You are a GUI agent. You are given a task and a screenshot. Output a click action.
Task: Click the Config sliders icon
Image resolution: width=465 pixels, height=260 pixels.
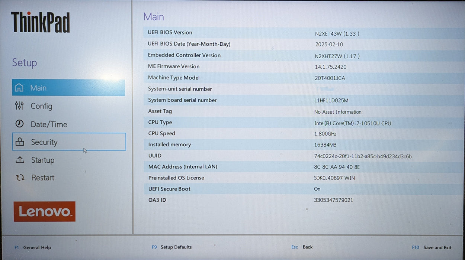click(19, 106)
